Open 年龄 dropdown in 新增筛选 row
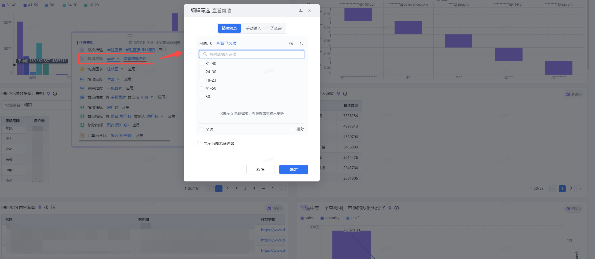The image size is (595, 259). point(113,59)
